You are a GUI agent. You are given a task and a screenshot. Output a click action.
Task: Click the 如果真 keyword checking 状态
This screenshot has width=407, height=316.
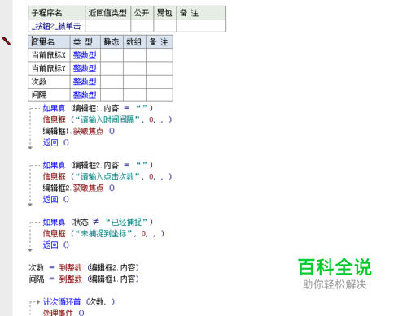[54, 222]
